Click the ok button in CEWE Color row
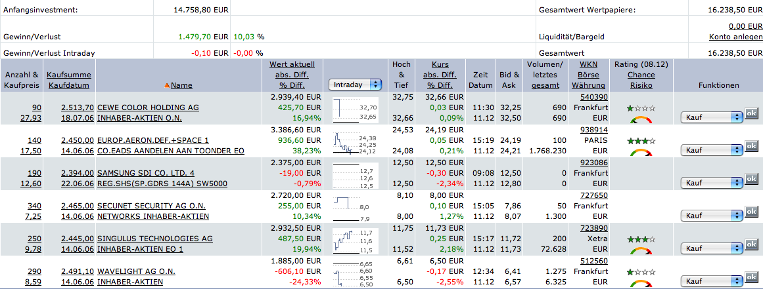The image size is (763, 291). coord(751,113)
